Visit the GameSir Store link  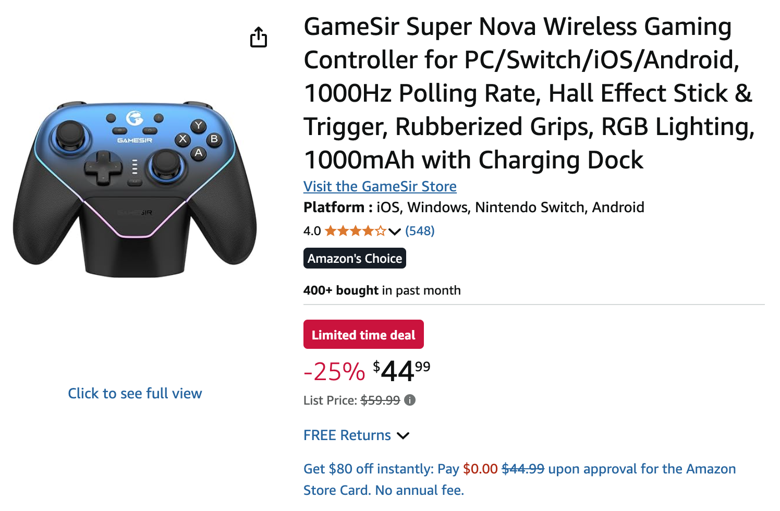(380, 186)
